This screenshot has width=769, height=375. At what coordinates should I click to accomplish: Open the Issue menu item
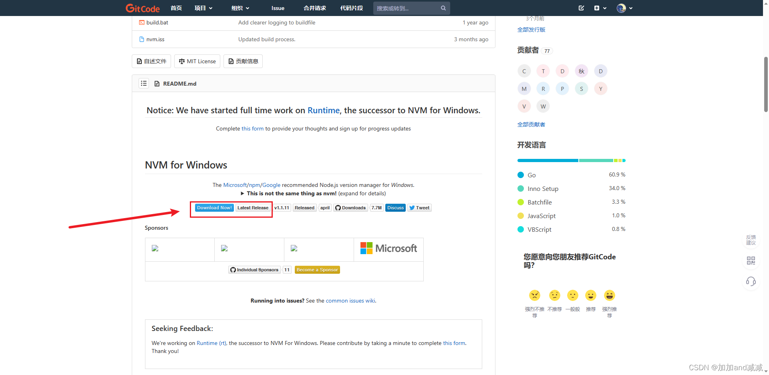(x=278, y=8)
